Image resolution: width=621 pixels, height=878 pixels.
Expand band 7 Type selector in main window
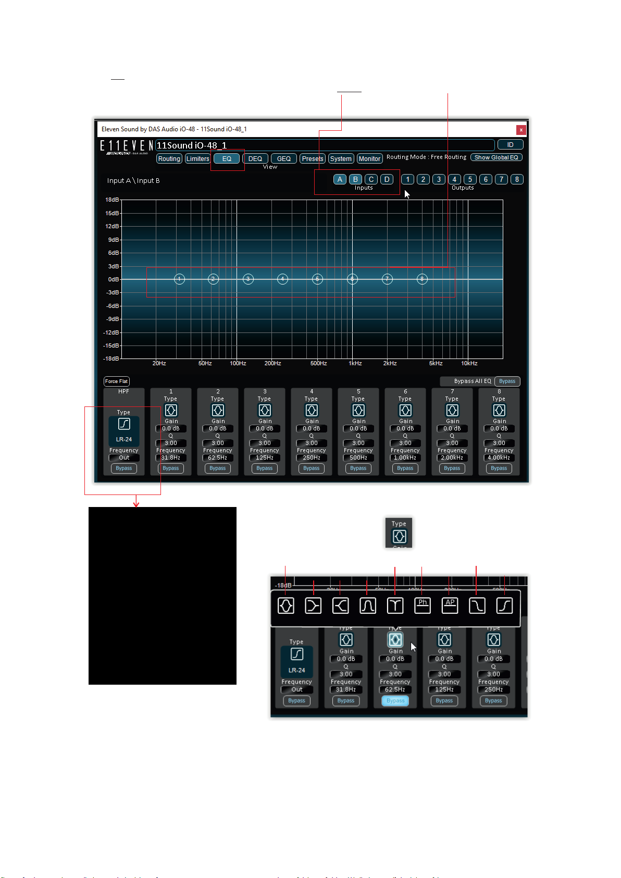tap(452, 410)
